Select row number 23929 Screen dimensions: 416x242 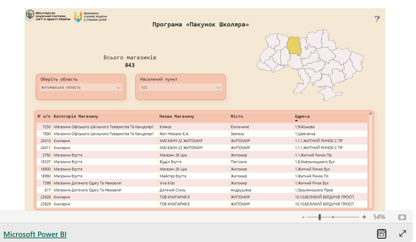click(x=45, y=204)
